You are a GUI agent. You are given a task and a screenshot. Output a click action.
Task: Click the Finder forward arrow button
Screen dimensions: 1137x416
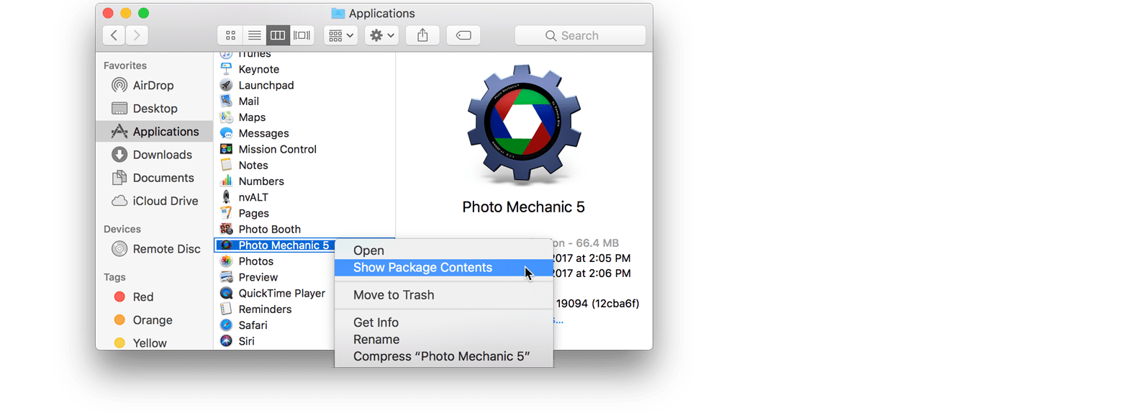point(137,35)
